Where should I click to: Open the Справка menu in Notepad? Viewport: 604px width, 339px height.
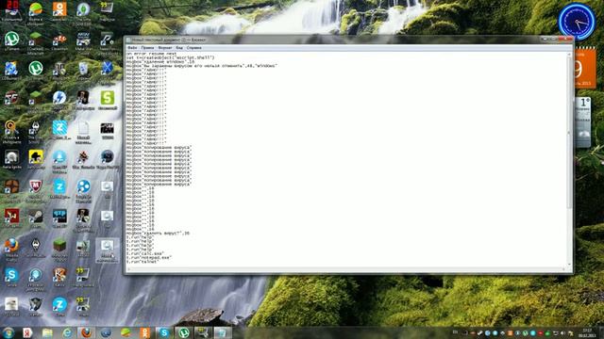click(x=194, y=48)
